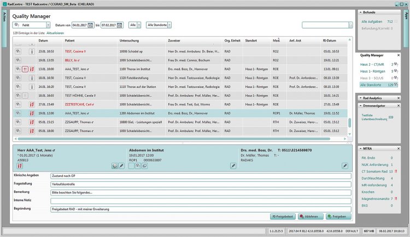Click Ablehnen button

tap(311, 216)
